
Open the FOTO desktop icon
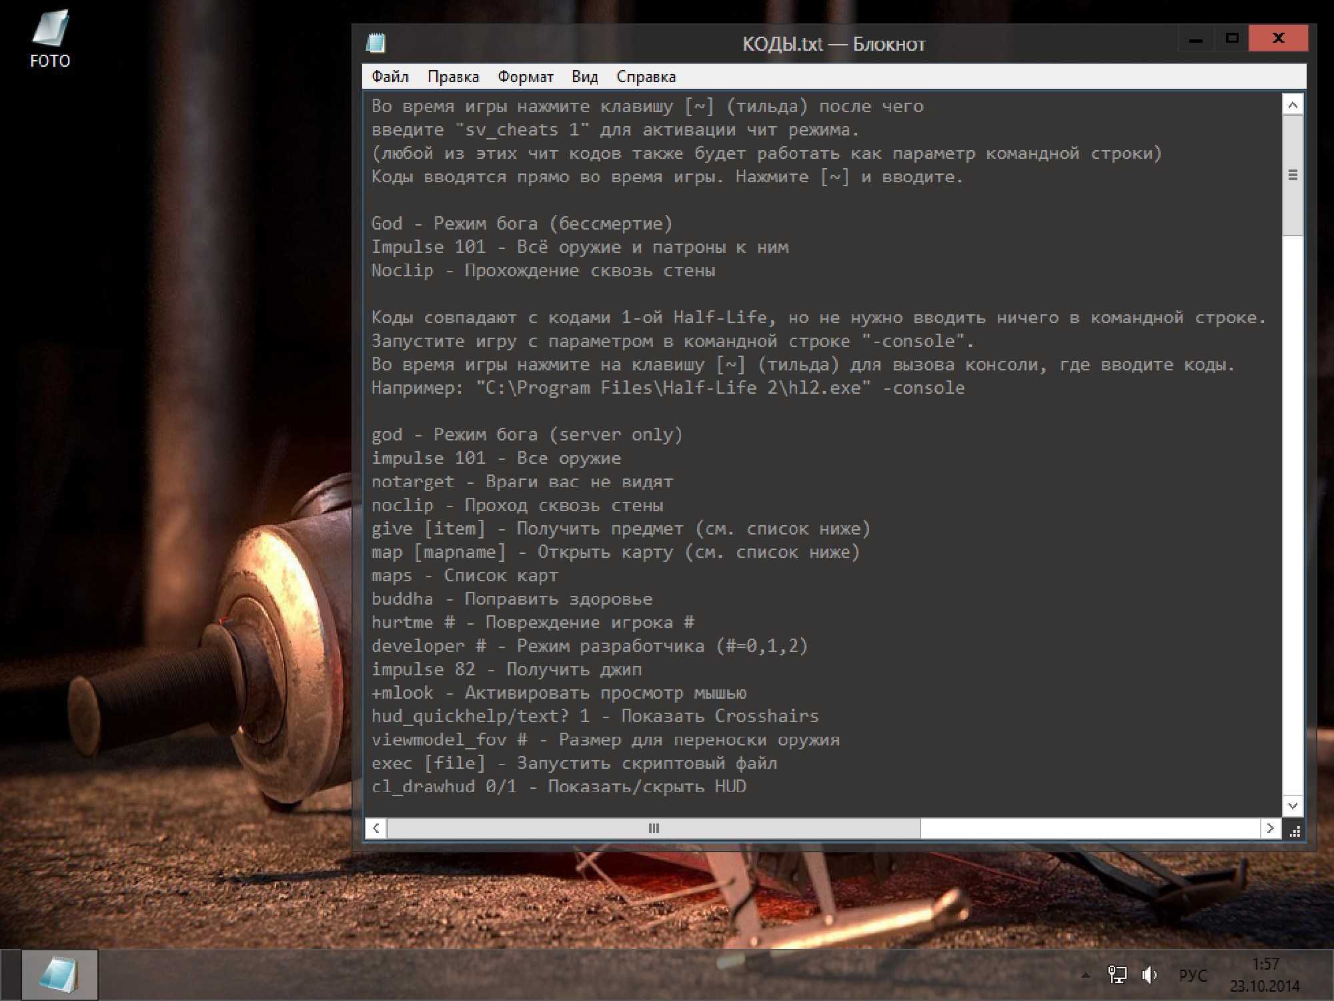[x=50, y=39]
